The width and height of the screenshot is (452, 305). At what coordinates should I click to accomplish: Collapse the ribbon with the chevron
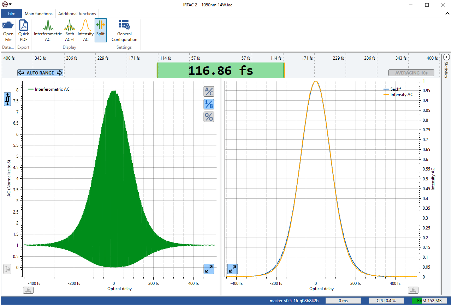(447, 13)
